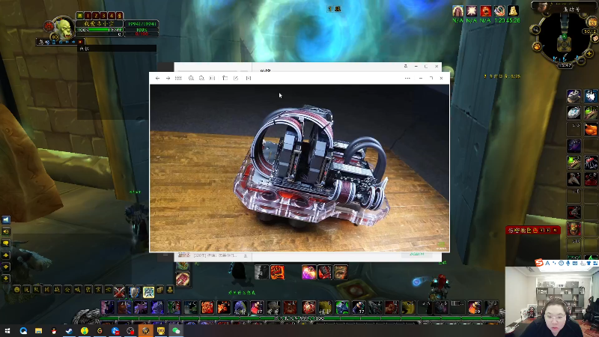The height and width of the screenshot is (337, 599).
Task: Open thumbnail grid view in photo viewer
Action: pyautogui.click(x=178, y=78)
